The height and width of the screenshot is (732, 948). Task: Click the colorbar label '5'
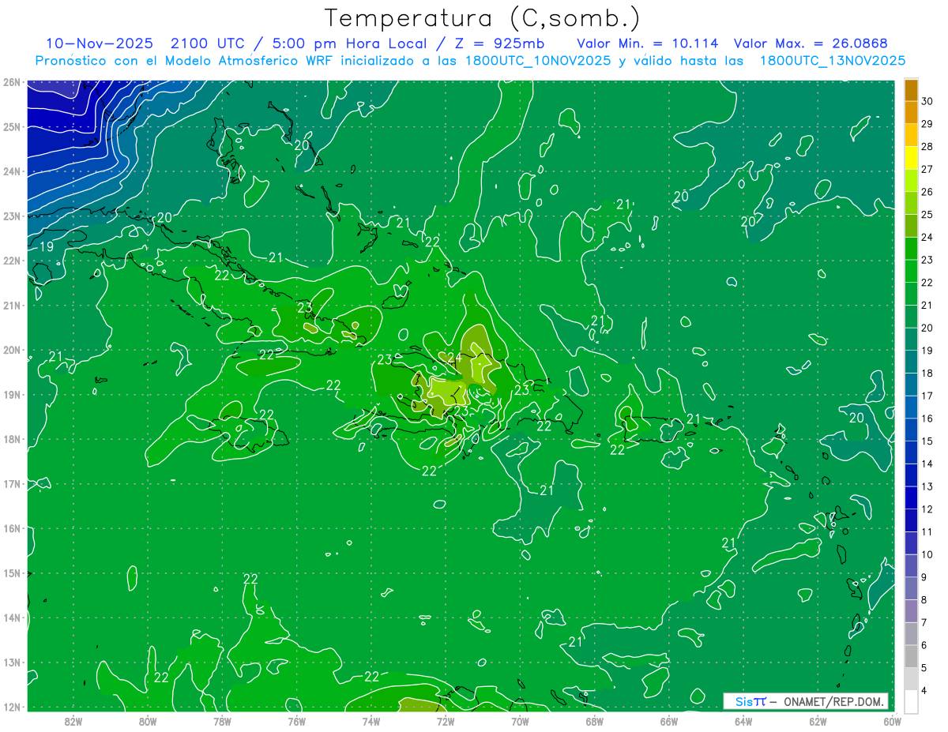click(x=925, y=668)
